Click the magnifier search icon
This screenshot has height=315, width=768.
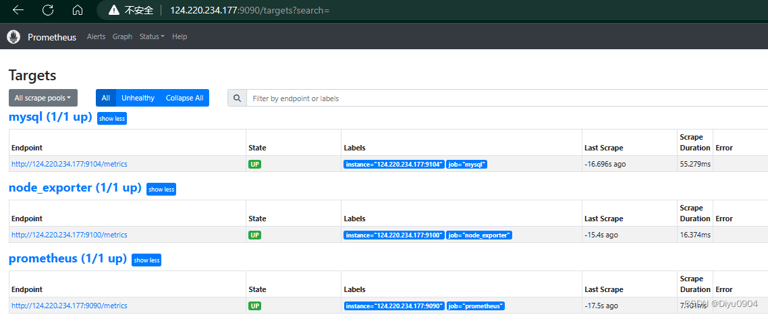237,98
